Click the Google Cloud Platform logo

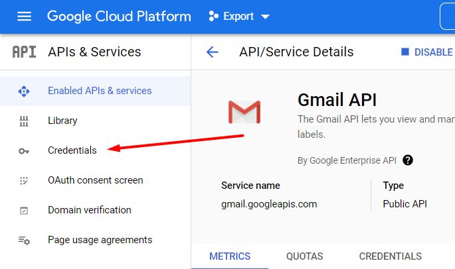click(119, 17)
